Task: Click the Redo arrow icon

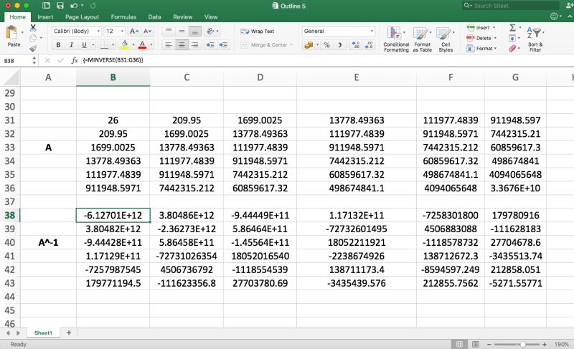Action: [93, 6]
